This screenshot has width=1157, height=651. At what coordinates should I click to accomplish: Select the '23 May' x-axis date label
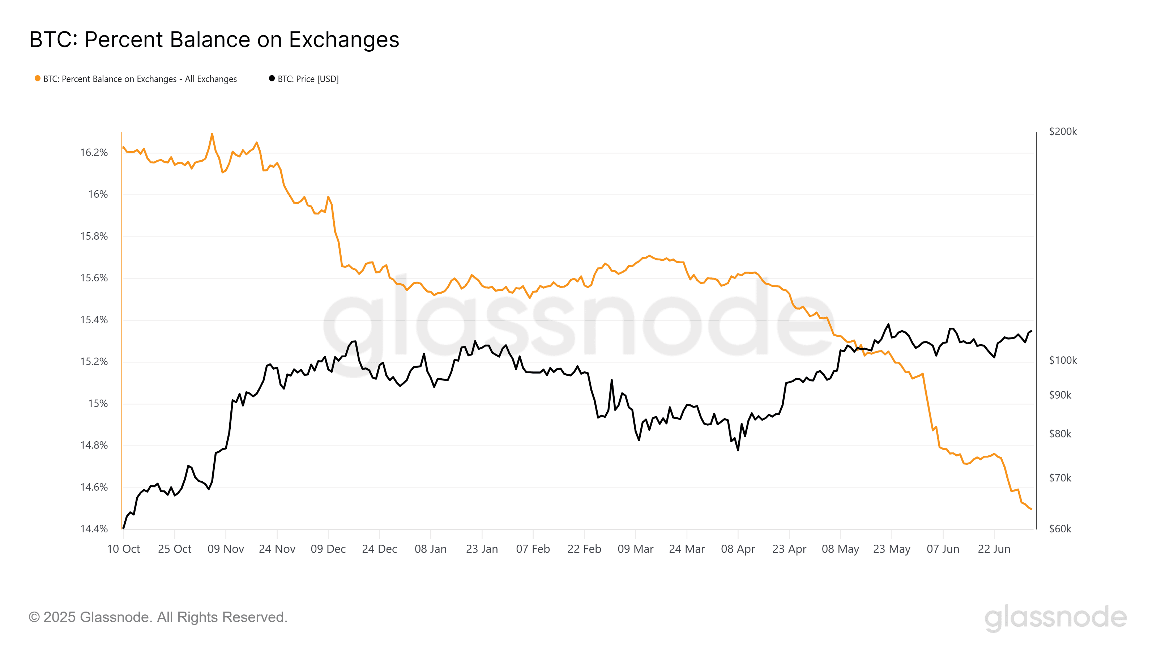(x=892, y=549)
